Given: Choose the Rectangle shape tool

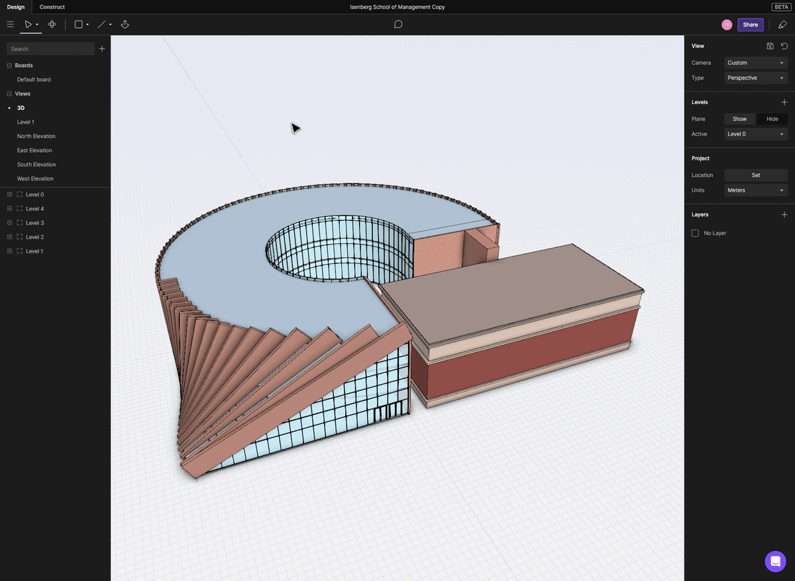Looking at the screenshot, I should [x=78, y=25].
